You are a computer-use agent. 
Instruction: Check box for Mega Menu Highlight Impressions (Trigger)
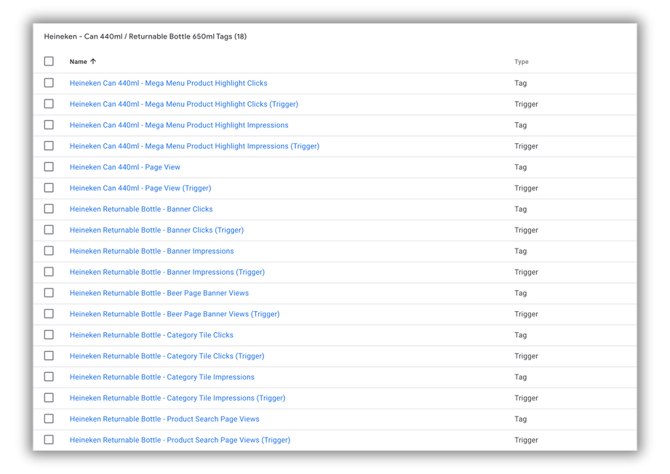[49, 145]
